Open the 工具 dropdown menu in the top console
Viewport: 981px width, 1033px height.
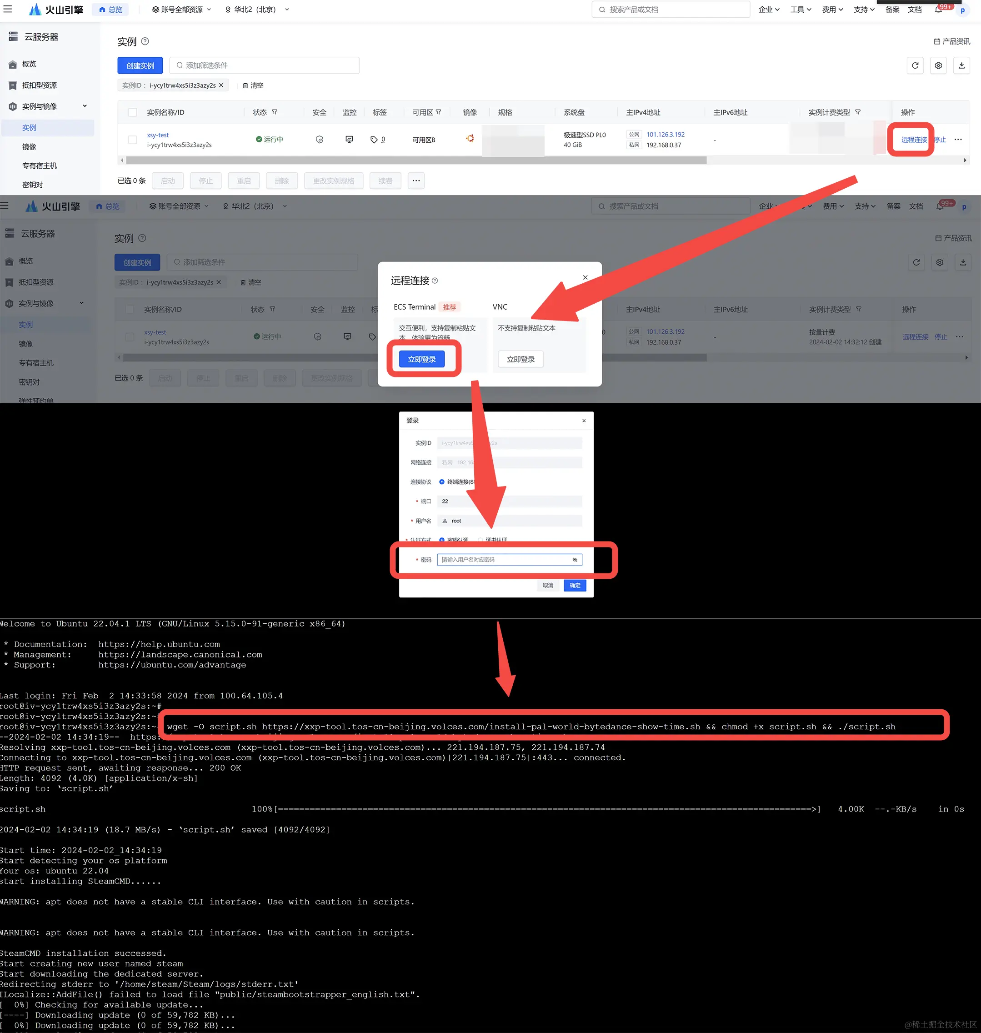coord(801,10)
